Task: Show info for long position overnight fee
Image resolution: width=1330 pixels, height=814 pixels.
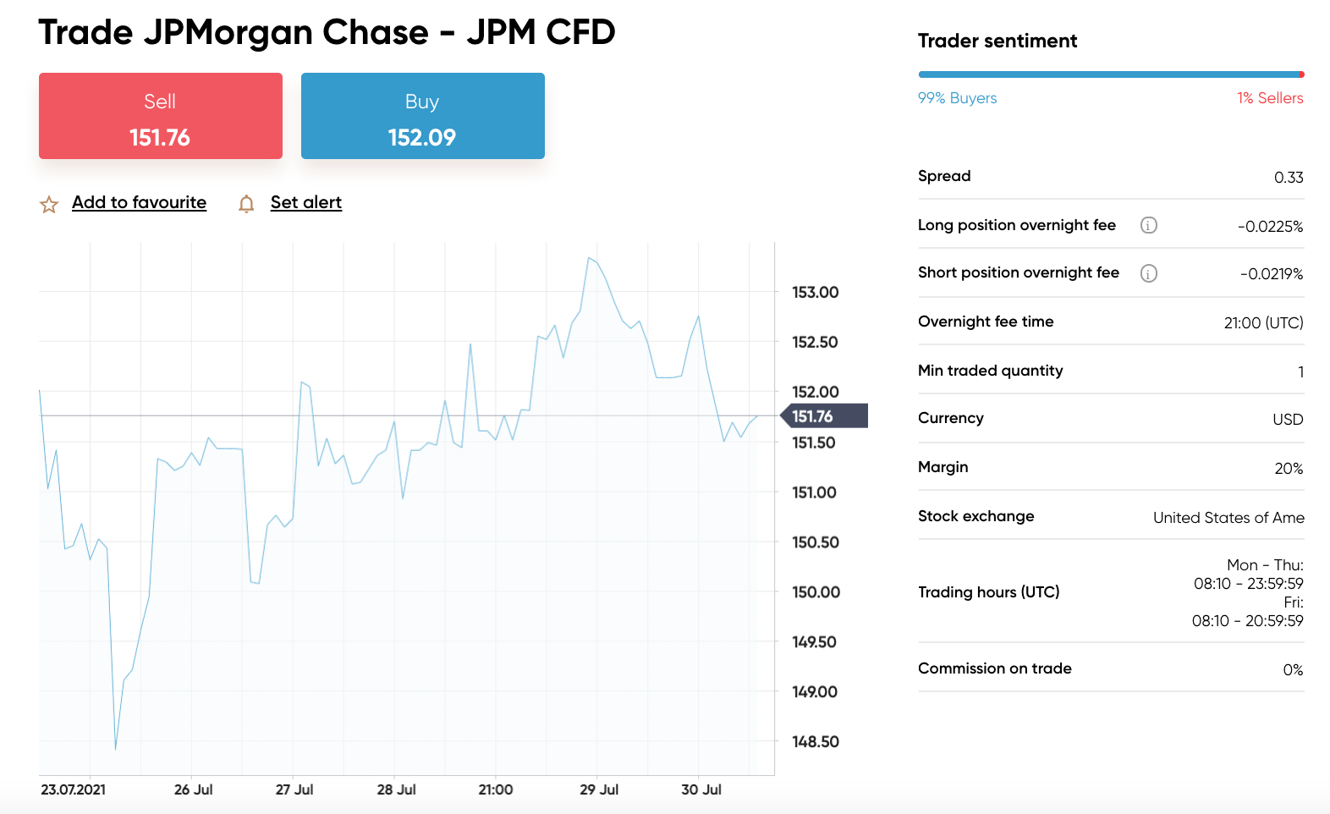Action: (x=1148, y=225)
